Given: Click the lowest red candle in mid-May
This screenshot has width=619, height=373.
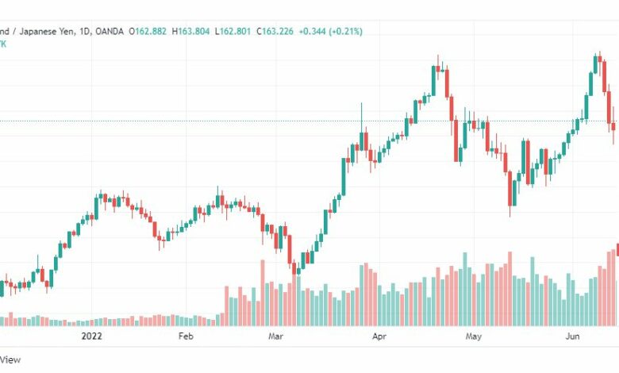Looking at the screenshot, I should (x=510, y=189).
